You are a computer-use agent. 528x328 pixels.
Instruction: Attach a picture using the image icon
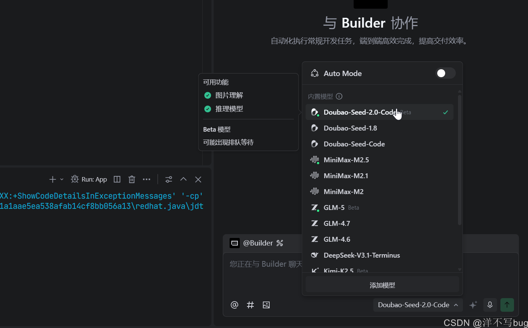pos(266,305)
